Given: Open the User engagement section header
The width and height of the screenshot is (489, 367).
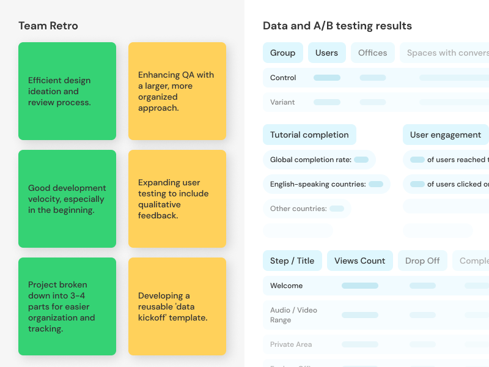Looking at the screenshot, I should [x=446, y=135].
